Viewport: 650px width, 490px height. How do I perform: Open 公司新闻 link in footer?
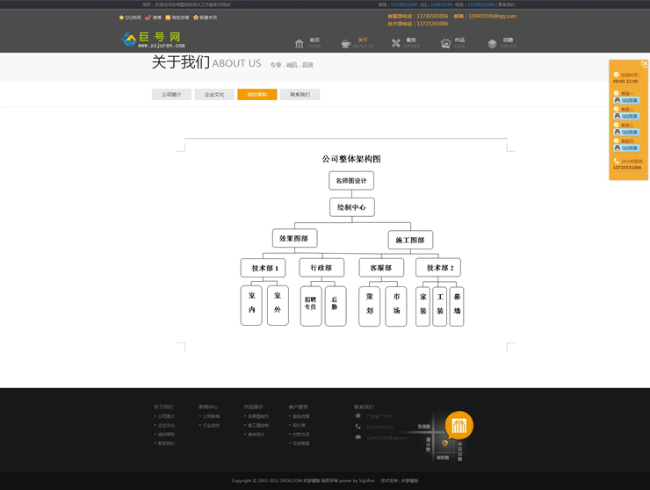(x=211, y=416)
